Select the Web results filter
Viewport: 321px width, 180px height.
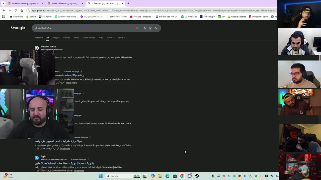click(101, 37)
